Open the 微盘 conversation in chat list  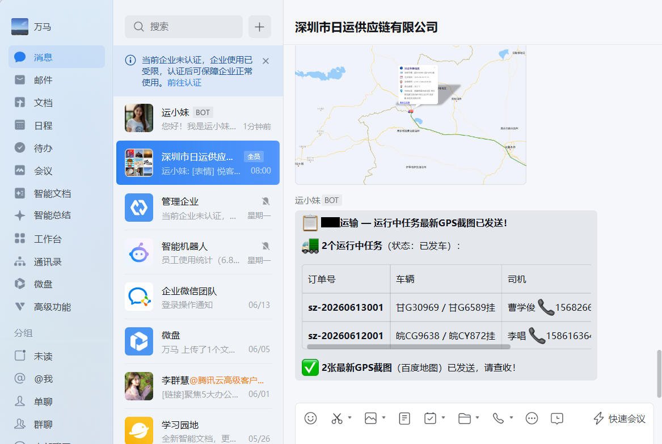click(198, 341)
